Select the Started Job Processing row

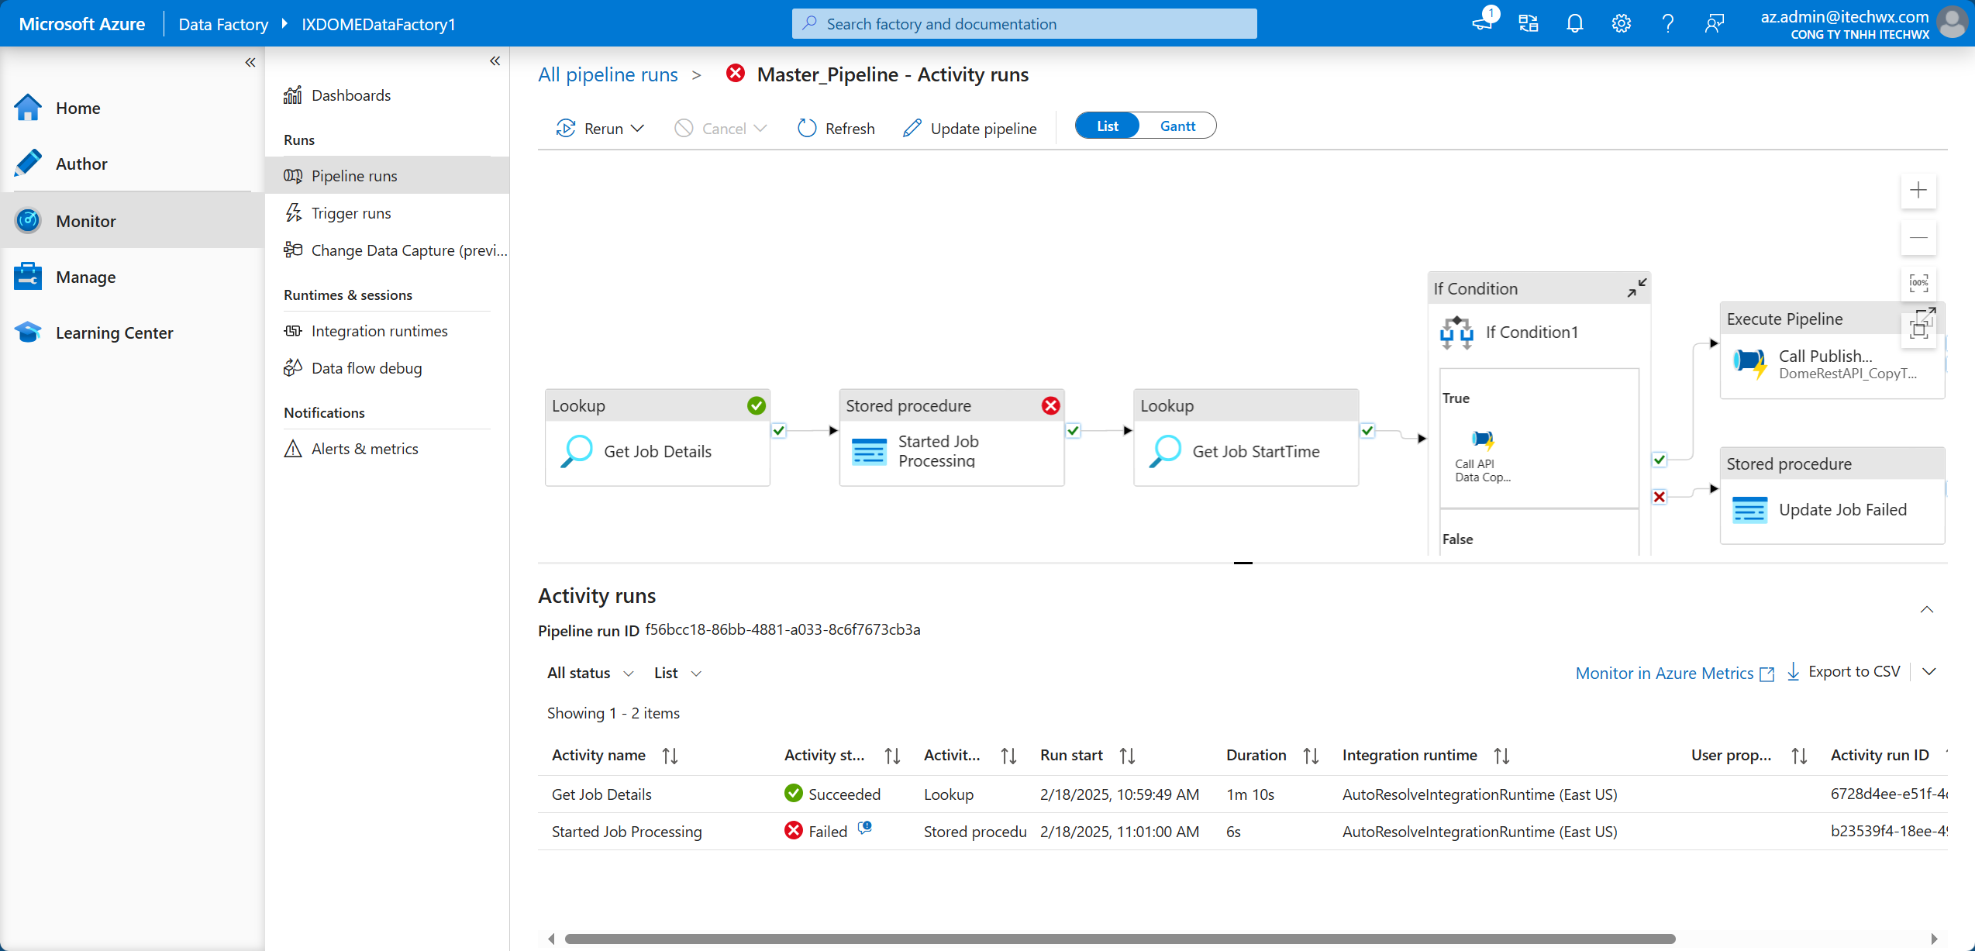(1243, 831)
